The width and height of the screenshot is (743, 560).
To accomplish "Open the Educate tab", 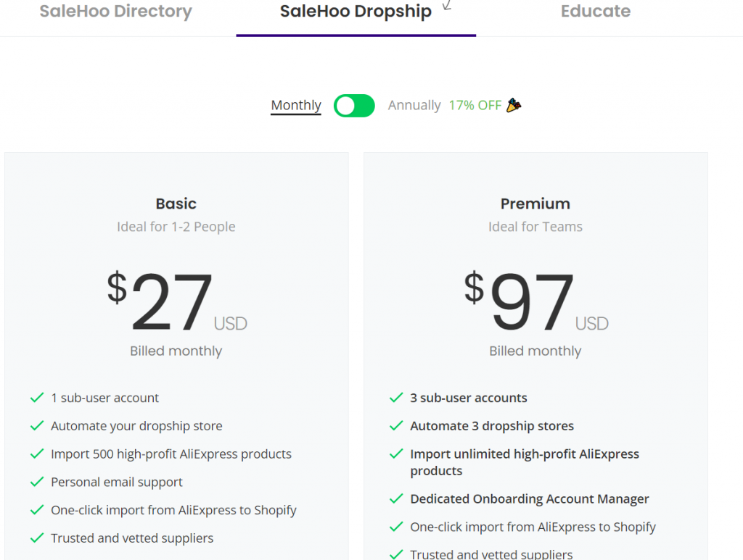I will pyautogui.click(x=595, y=11).
